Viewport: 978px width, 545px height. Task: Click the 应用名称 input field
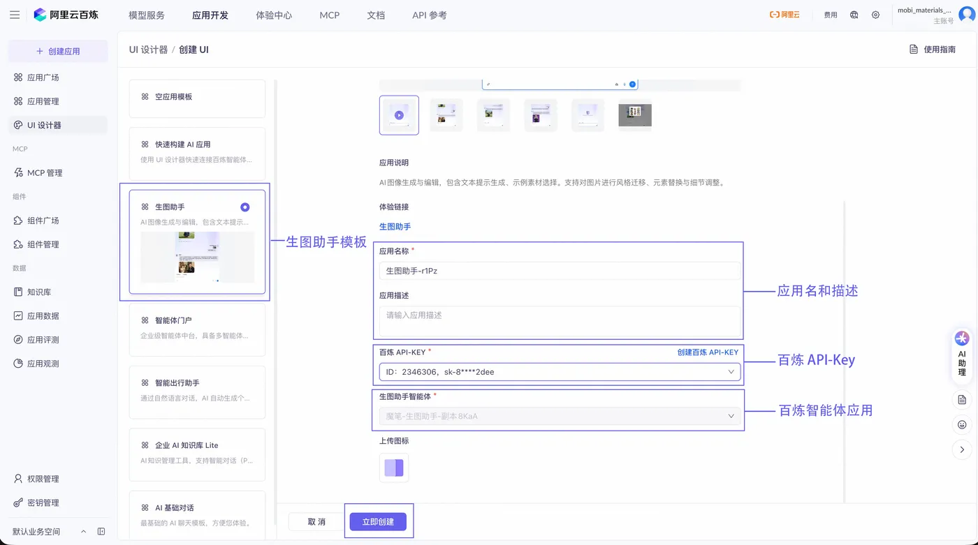pos(560,271)
